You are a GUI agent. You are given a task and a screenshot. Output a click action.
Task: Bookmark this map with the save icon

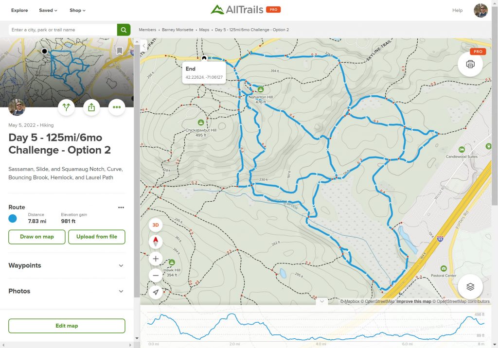click(x=120, y=51)
